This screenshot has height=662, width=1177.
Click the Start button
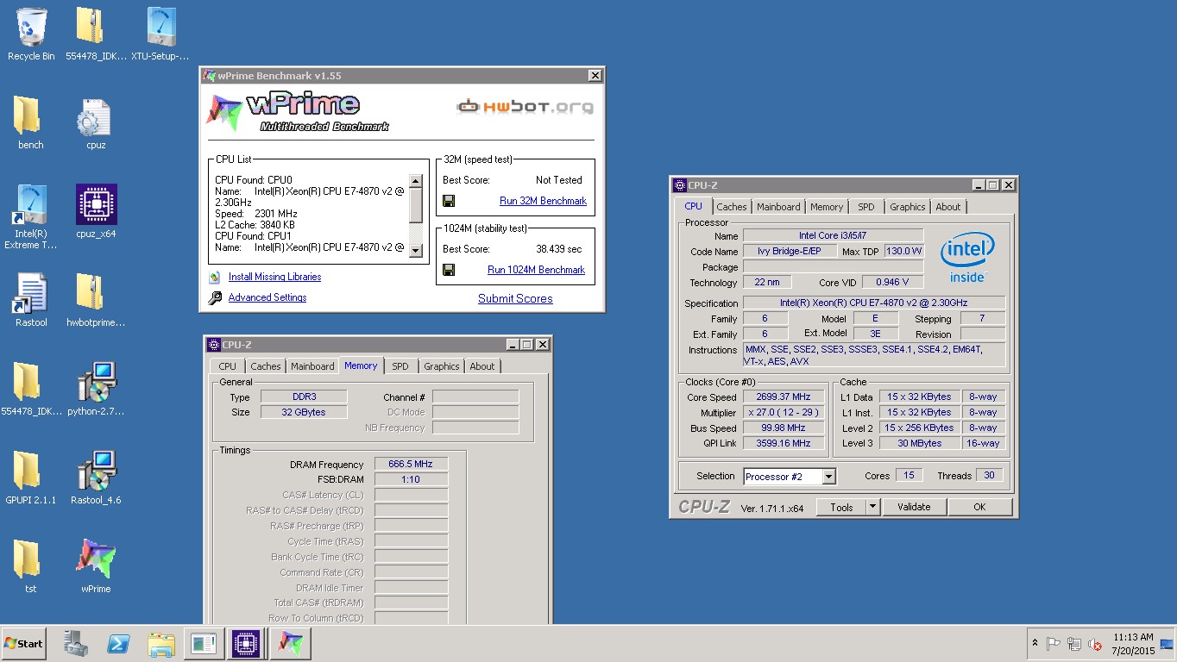click(x=23, y=644)
